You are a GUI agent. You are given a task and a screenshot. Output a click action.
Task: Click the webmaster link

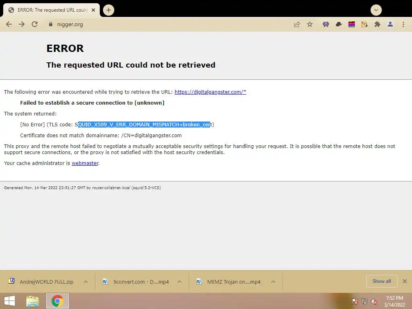point(85,163)
